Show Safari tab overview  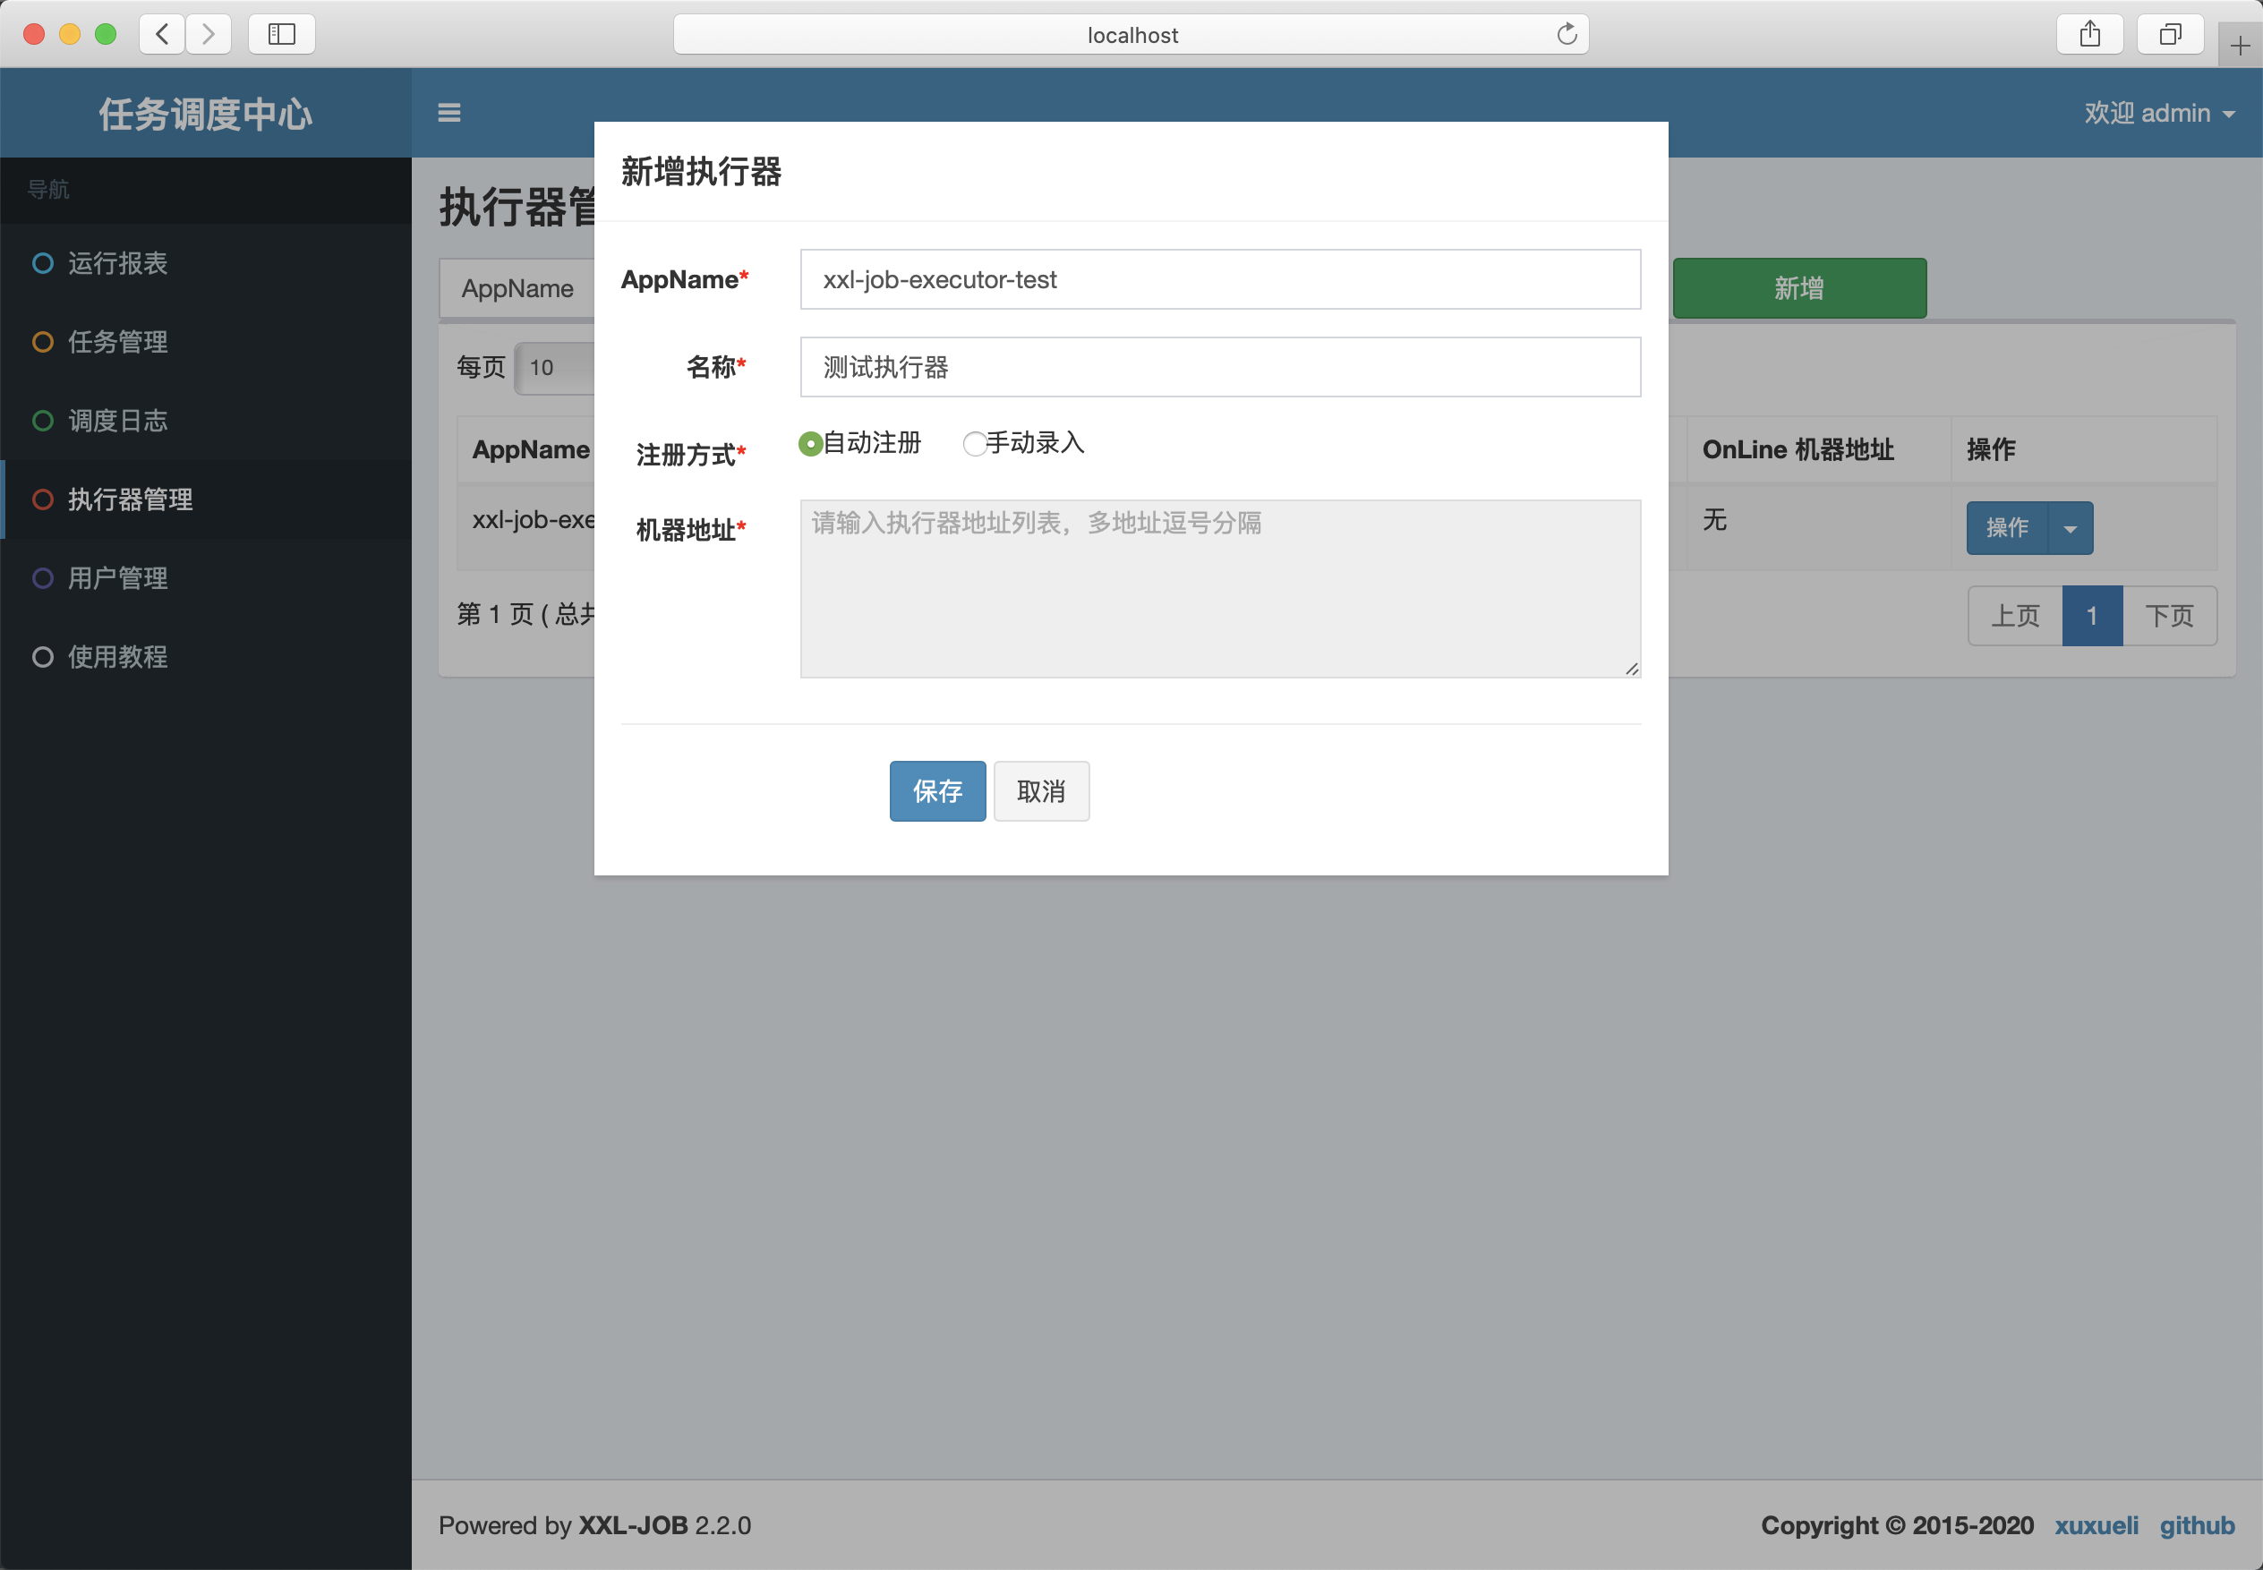pos(2170,34)
